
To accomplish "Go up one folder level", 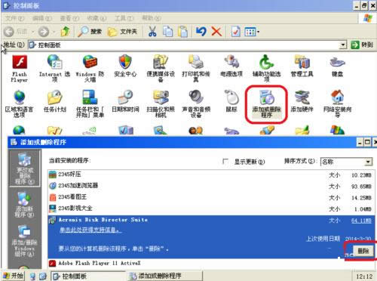I will tap(65, 32).
